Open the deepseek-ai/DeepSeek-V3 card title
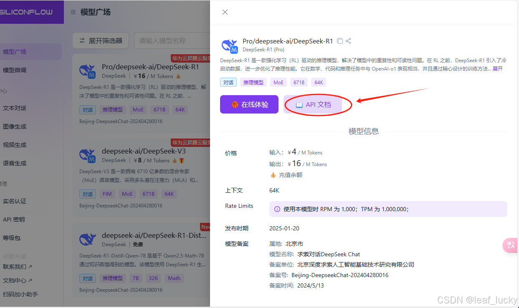This screenshot has height=308, width=519. (144, 151)
